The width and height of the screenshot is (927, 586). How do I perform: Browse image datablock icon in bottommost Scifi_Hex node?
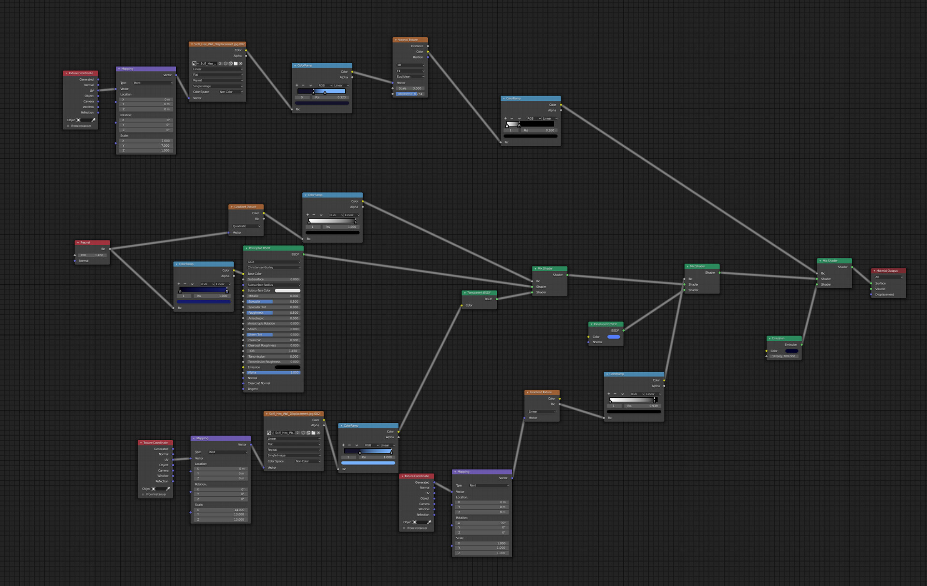point(269,433)
